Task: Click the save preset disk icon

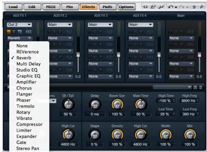Action: click(195, 87)
